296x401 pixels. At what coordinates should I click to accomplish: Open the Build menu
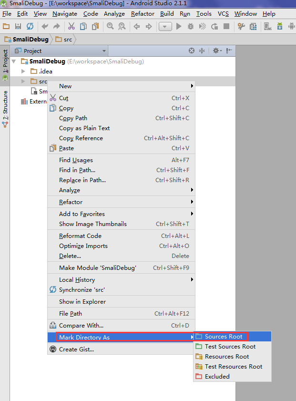coord(167,13)
